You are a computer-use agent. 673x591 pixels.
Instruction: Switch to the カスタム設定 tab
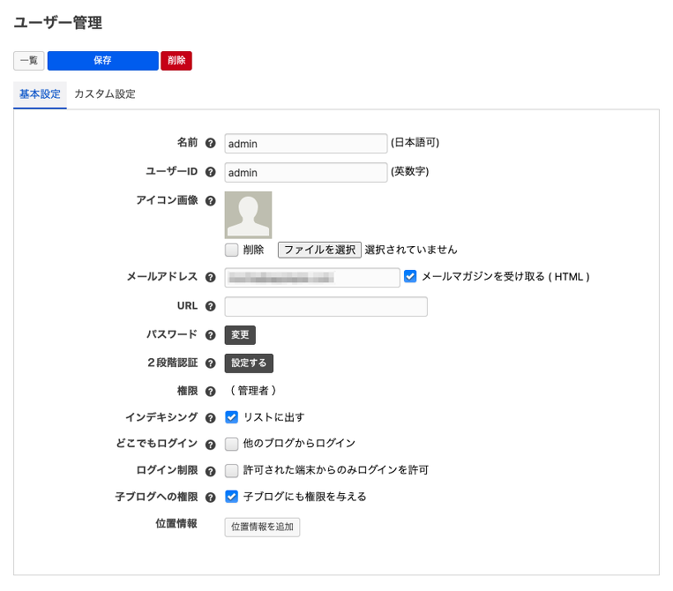pos(105,94)
